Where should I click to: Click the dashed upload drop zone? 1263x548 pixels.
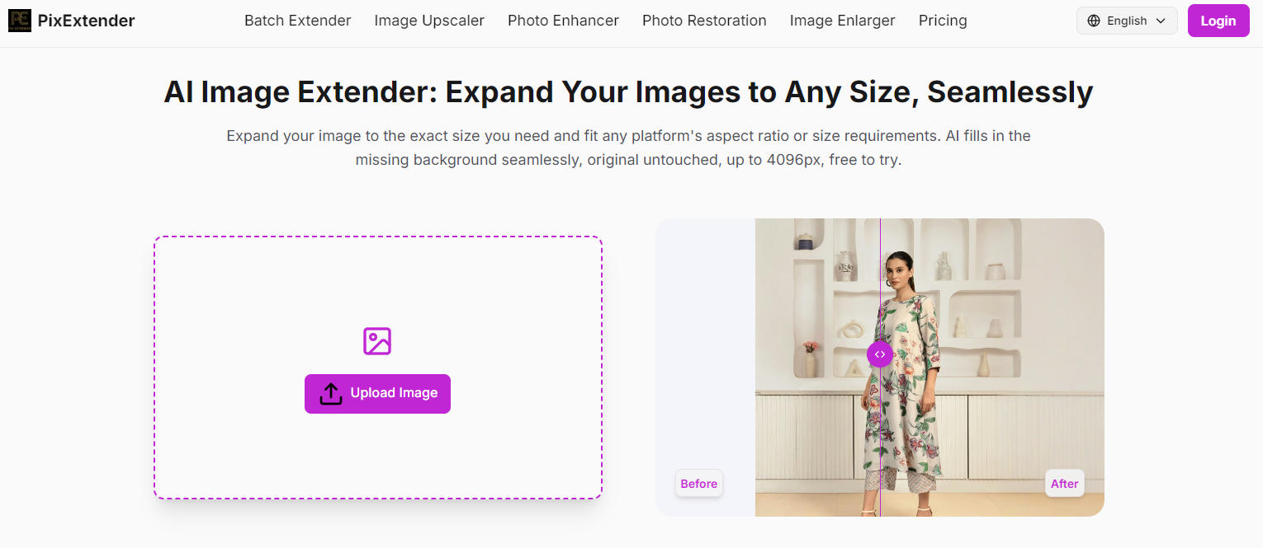click(377, 368)
